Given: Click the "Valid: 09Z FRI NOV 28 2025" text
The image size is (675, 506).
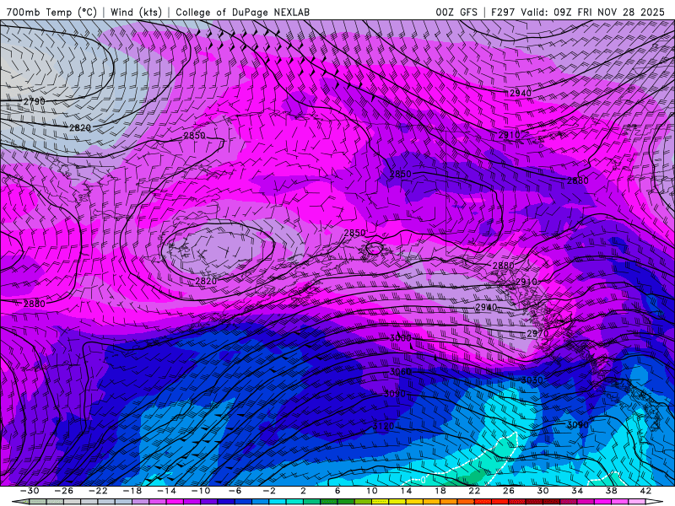Looking at the screenshot, I should tap(593, 12).
